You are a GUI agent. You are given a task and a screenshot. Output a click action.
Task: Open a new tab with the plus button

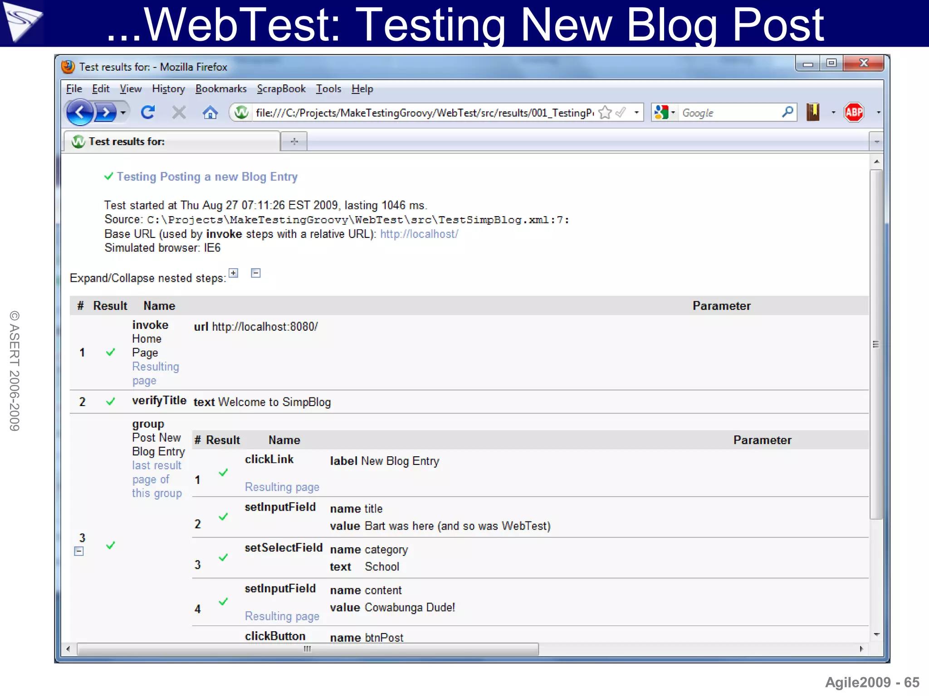[294, 141]
